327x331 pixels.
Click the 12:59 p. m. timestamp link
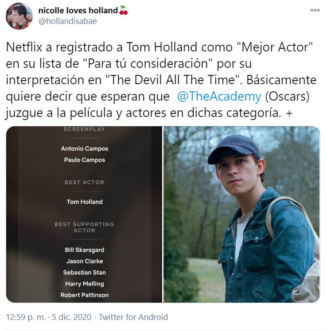26,317
